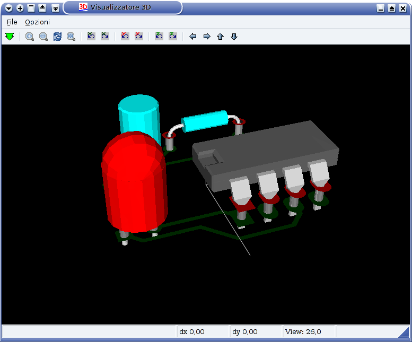Click the View: 26,0 status field
Viewport: 412px width, 342px height.
[x=309, y=331]
